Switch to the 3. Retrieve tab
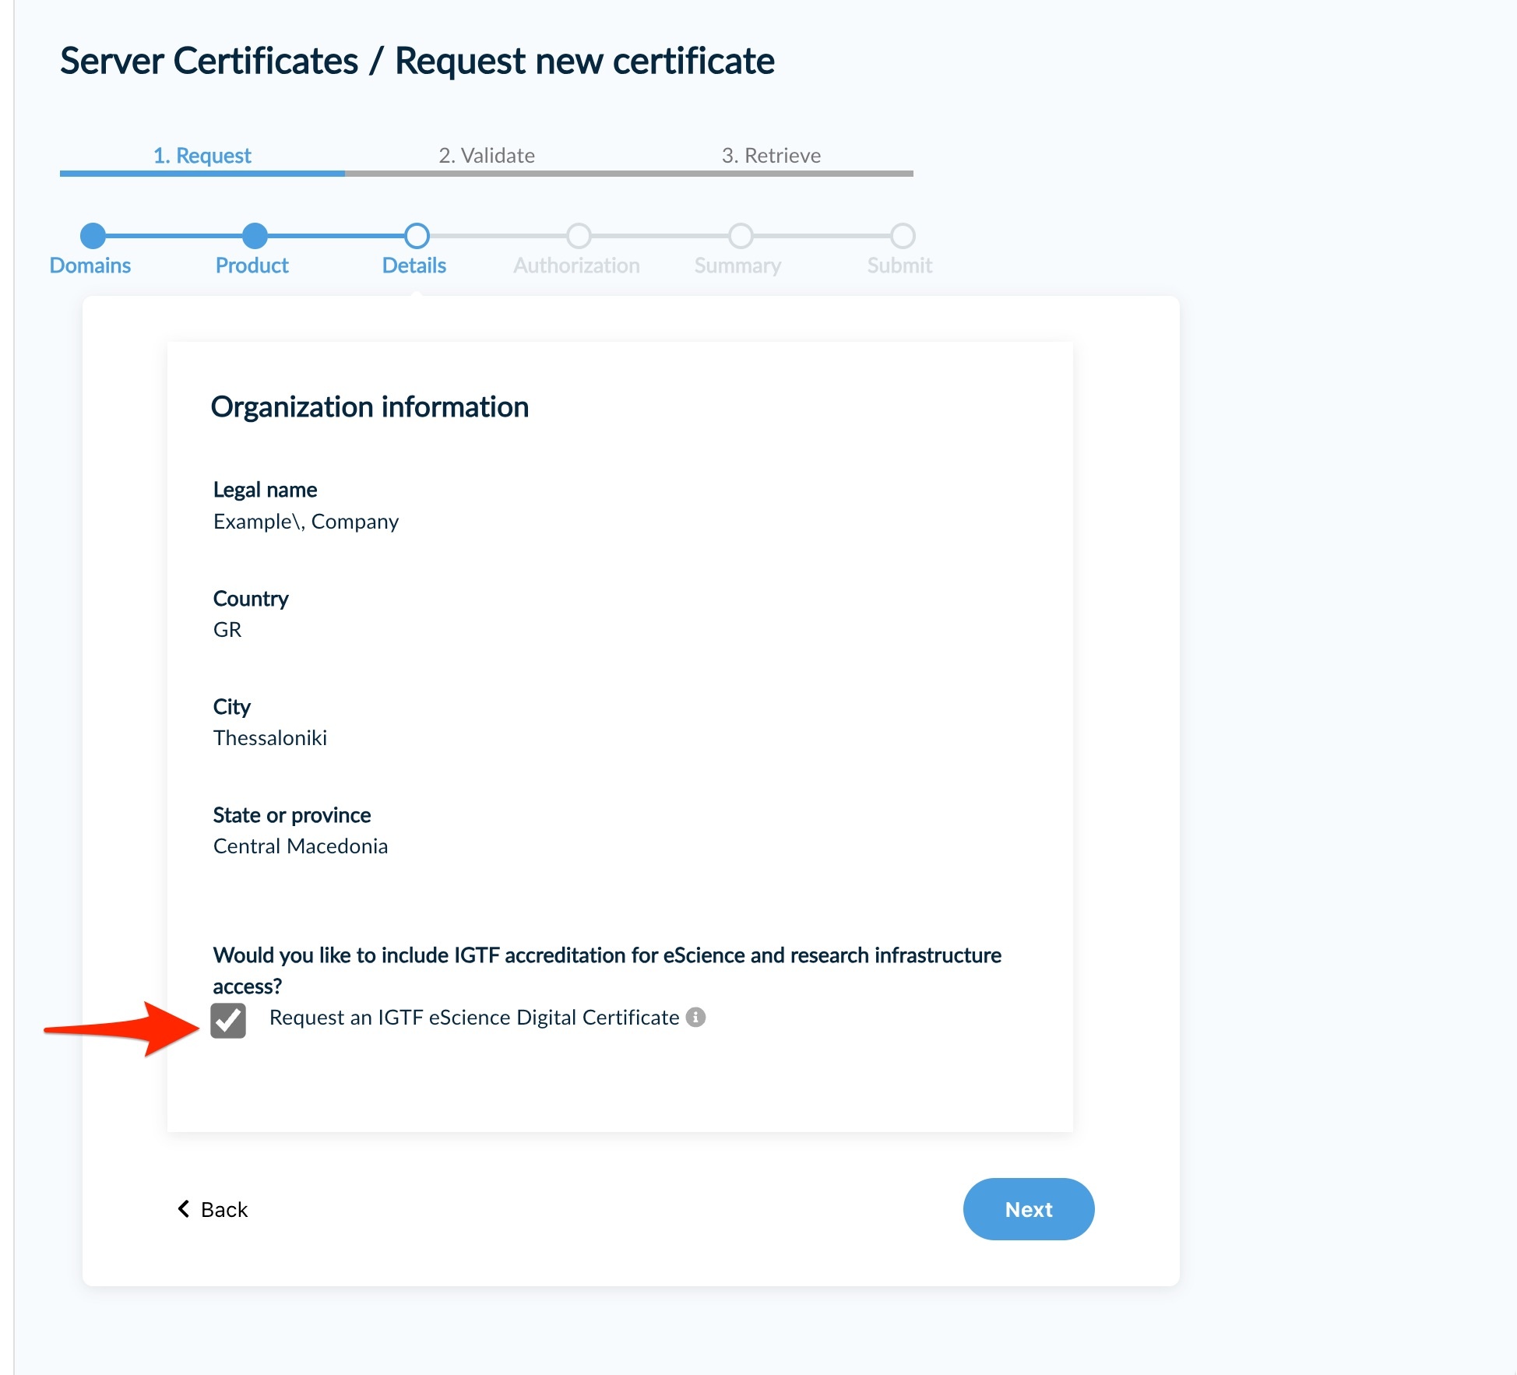This screenshot has height=1375, width=1517. pos(771,156)
